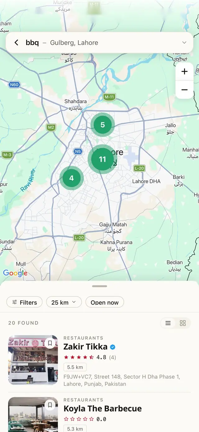The image size is (199, 432).
Task: Tap the back arrow in the search bar
Action: click(x=16, y=43)
